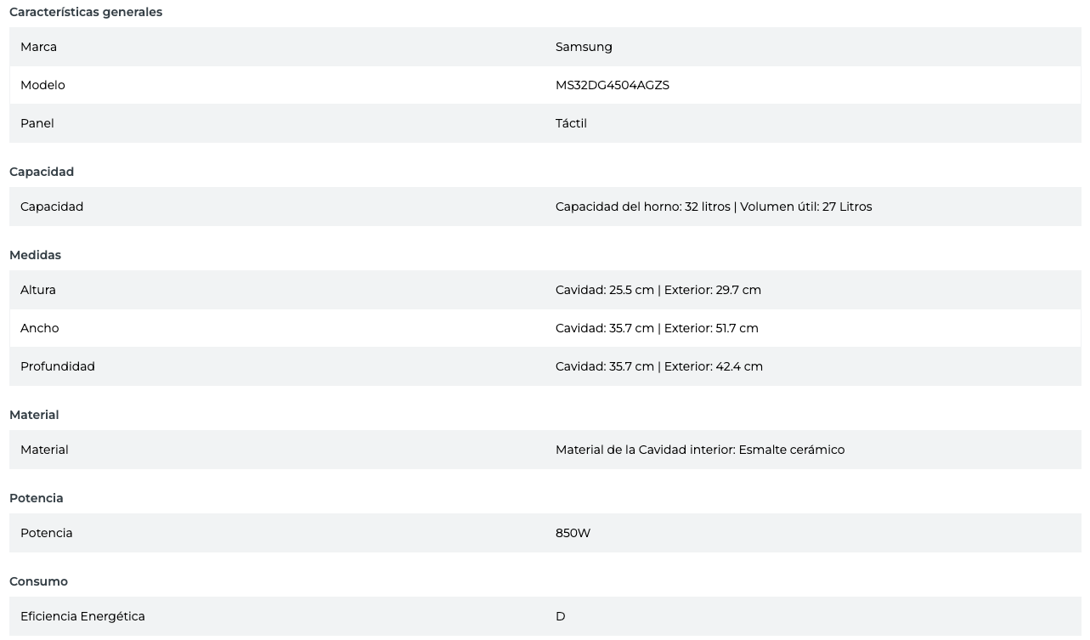Select the Eficiencia Energética row label
Viewport: 1090px width, 640px height.
tap(82, 616)
